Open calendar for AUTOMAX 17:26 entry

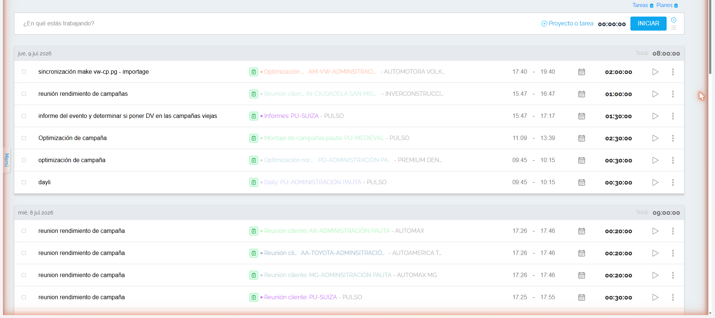click(x=582, y=231)
